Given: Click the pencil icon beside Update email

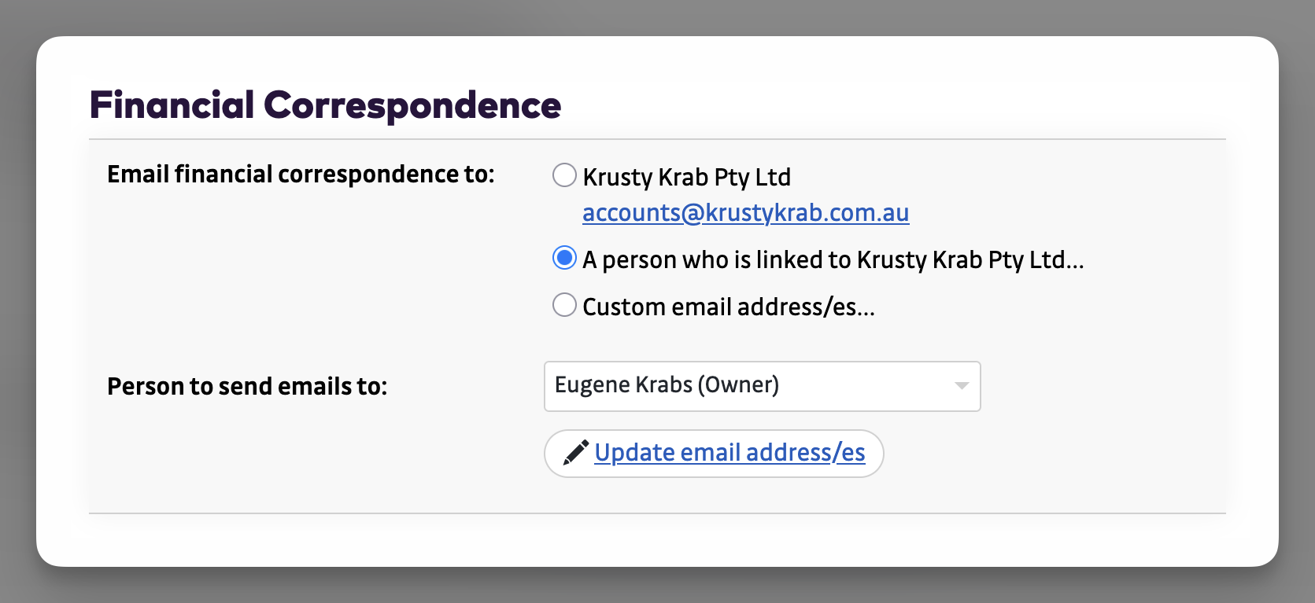Looking at the screenshot, I should (576, 453).
